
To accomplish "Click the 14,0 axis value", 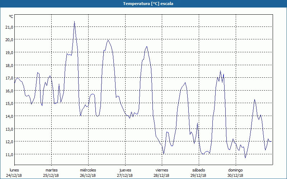I will click(9, 116).
